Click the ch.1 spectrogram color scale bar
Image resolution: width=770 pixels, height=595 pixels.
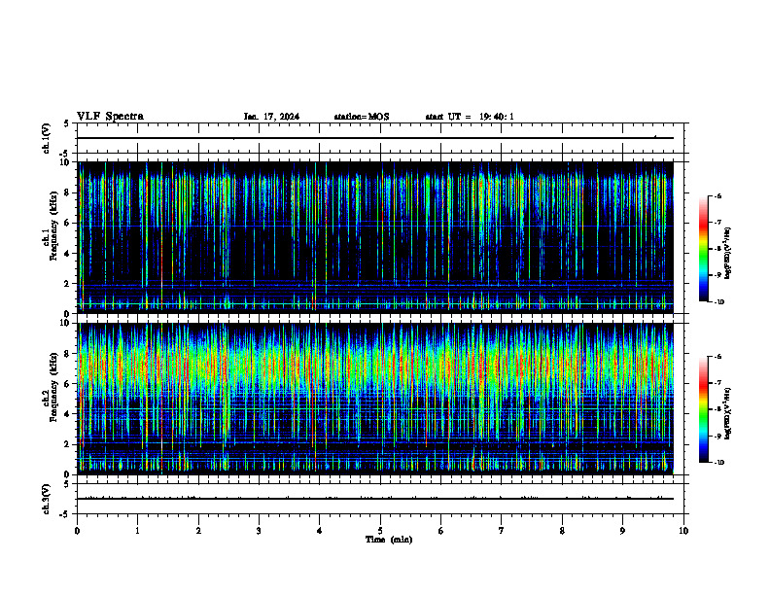pyautogui.click(x=704, y=249)
